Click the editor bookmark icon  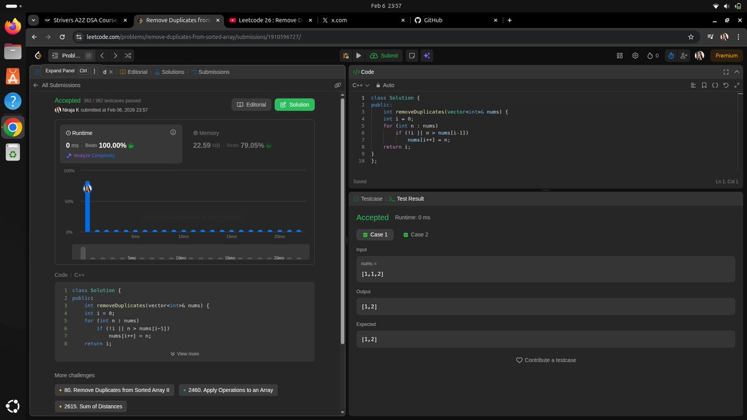(x=704, y=85)
